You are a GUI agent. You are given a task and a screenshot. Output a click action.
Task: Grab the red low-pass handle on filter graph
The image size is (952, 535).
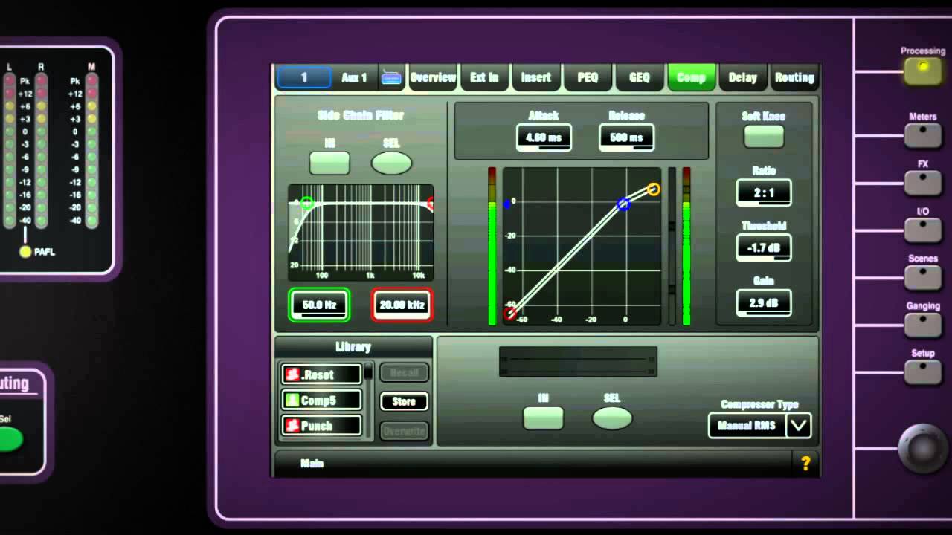431,204
